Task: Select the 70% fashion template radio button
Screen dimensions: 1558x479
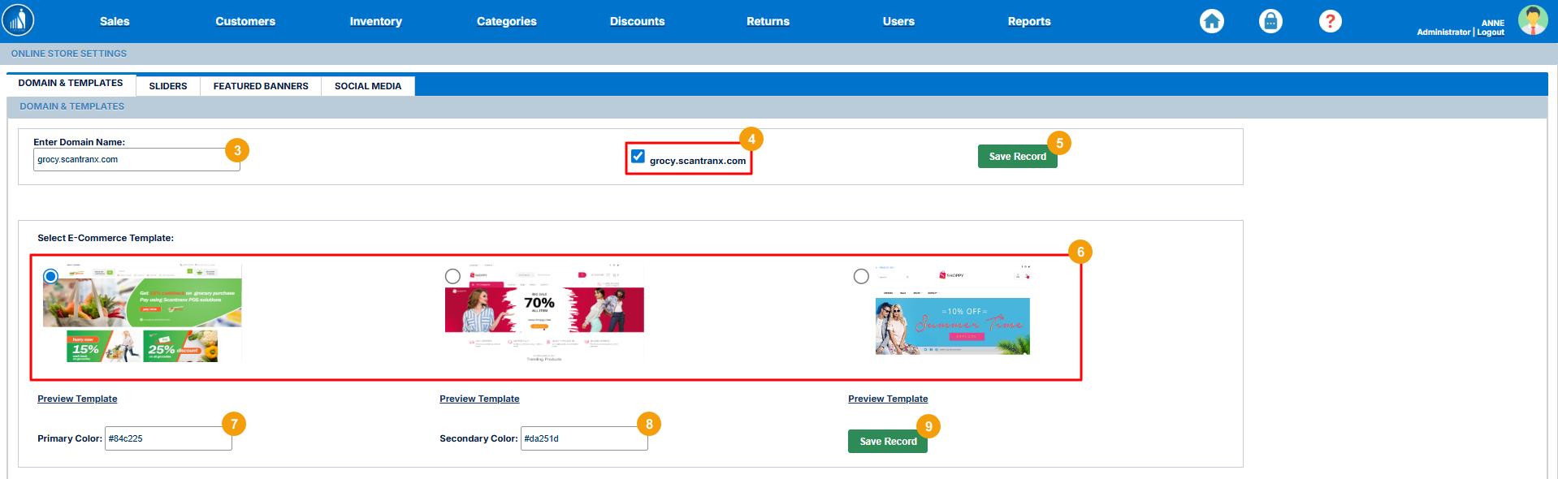Action: [452, 277]
